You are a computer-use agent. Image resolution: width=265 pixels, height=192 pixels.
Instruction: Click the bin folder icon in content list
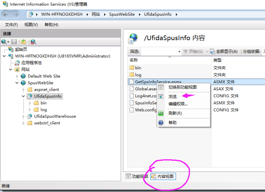coord(131,68)
